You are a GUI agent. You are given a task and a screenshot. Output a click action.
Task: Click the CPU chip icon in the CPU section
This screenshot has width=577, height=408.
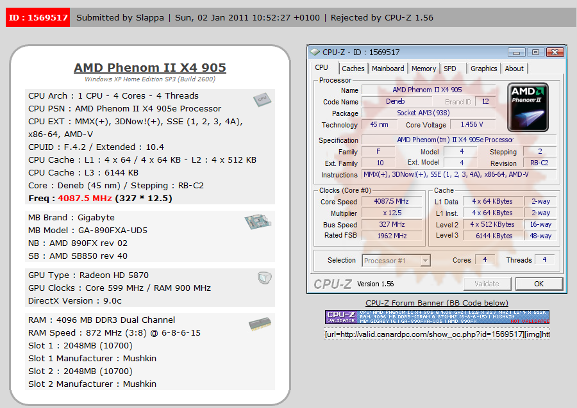[x=262, y=99]
